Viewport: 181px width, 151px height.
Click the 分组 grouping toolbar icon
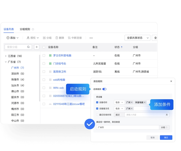[44, 38]
